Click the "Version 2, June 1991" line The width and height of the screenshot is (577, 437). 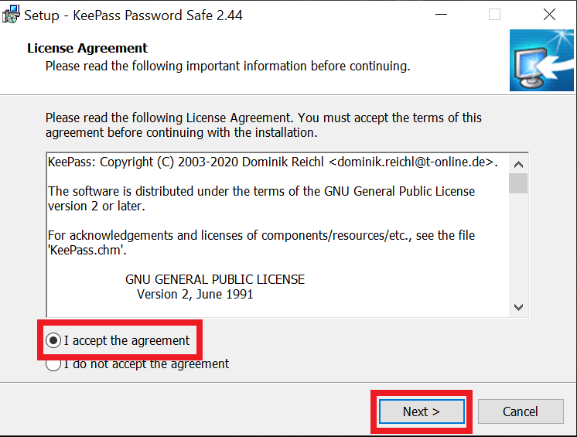(195, 294)
